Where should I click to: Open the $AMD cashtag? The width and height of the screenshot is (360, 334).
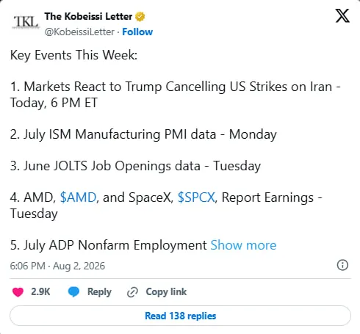coord(78,197)
